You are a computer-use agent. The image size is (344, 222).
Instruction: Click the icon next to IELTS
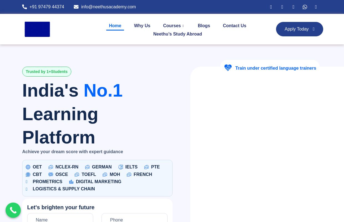coord(121,167)
